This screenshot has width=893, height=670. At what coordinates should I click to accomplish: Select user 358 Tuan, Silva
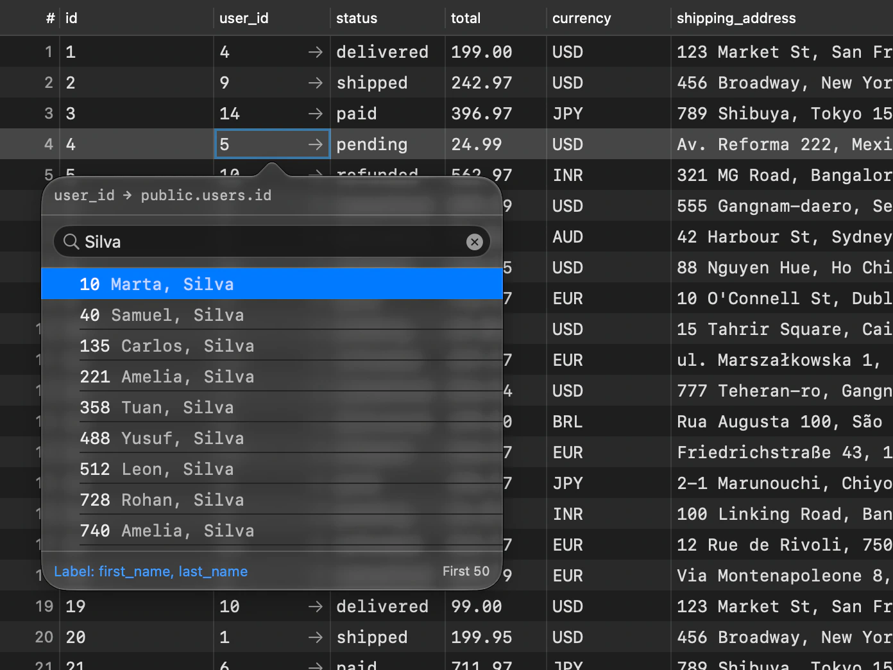click(272, 407)
